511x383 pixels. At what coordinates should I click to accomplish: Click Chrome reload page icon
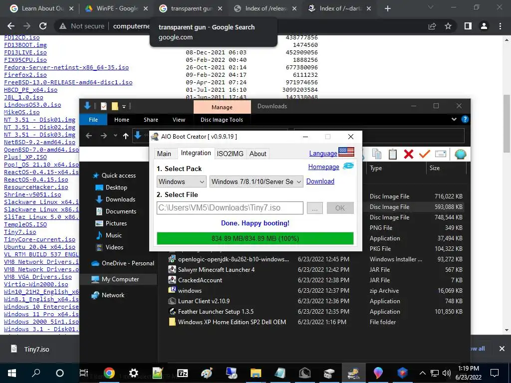tap(43, 26)
